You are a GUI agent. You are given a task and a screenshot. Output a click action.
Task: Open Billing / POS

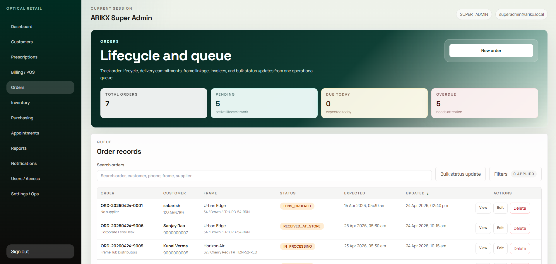pos(23,72)
